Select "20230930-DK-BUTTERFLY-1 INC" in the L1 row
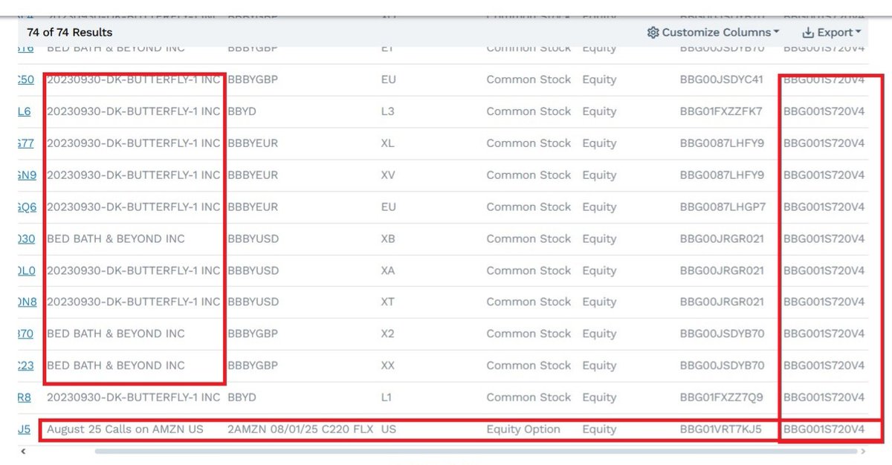 (134, 397)
